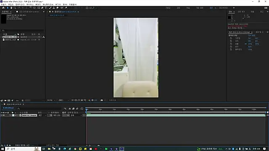The image size is (269, 151).
Task: Open the graph editor in timeline
Action: point(82,109)
